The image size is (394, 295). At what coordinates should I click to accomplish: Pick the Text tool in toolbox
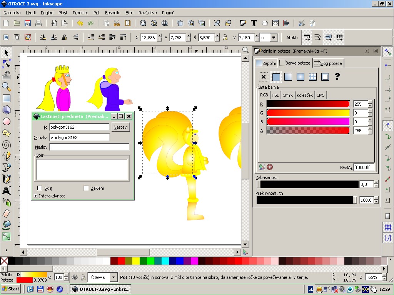pyautogui.click(x=6, y=191)
